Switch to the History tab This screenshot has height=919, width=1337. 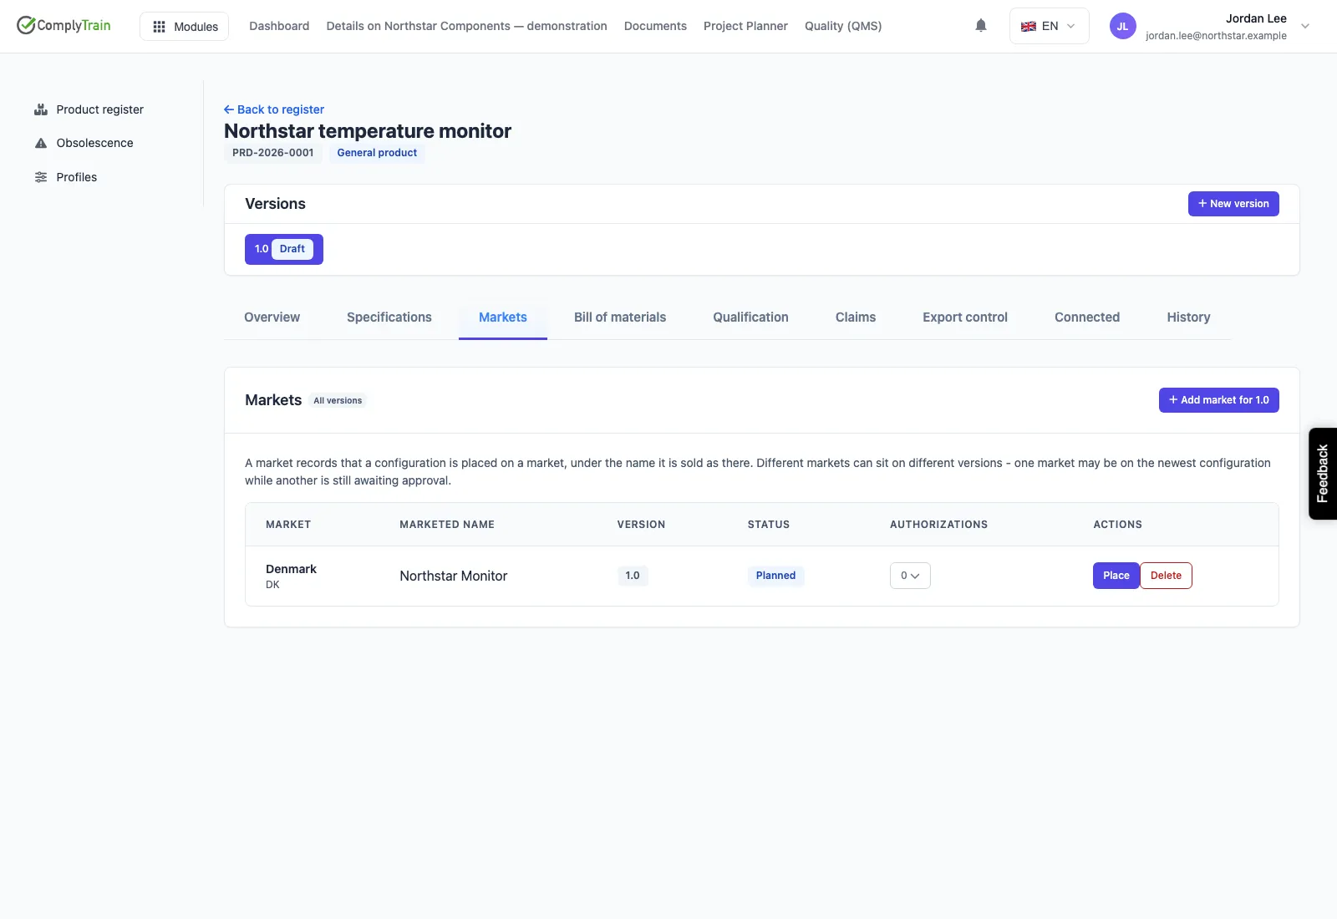click(x=1188, y=317)
